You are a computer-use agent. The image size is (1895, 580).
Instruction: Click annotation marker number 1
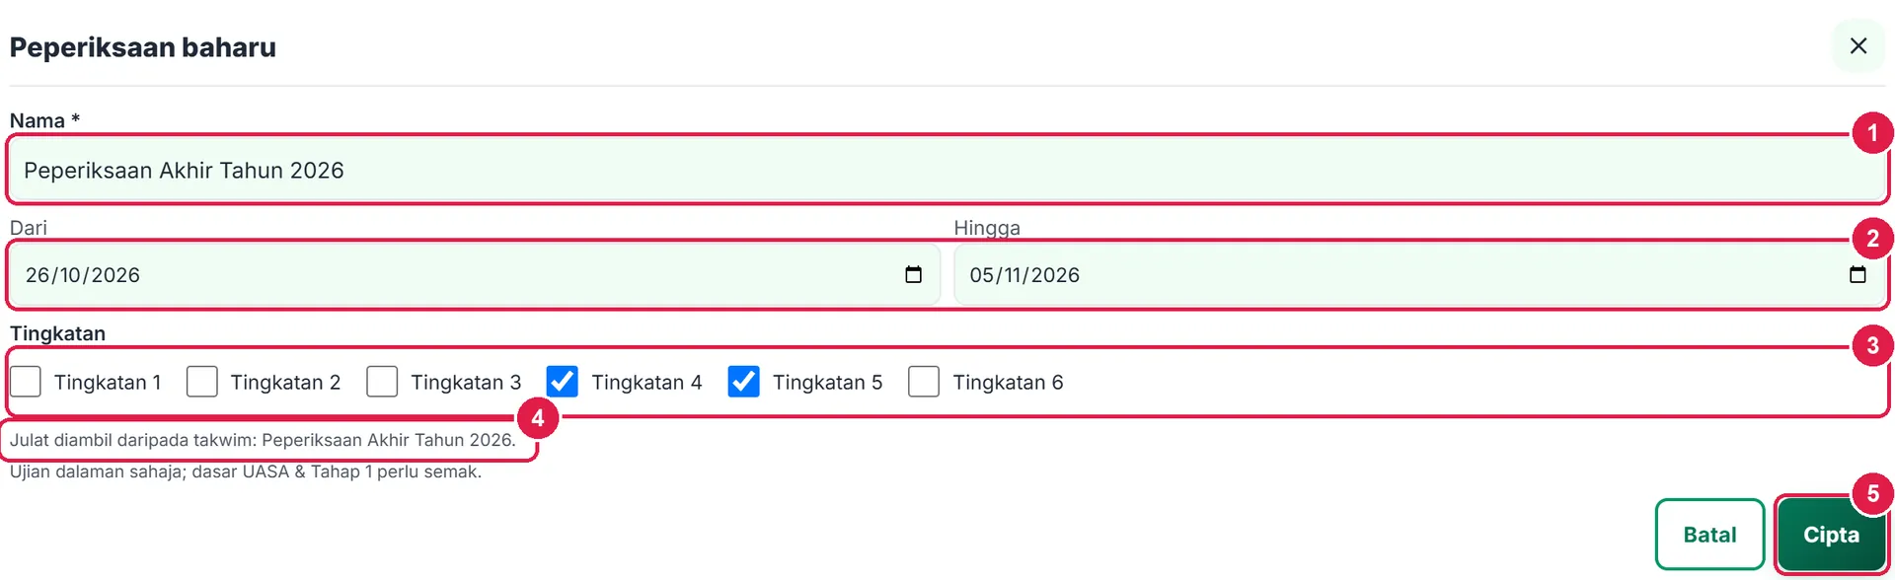1872,132
